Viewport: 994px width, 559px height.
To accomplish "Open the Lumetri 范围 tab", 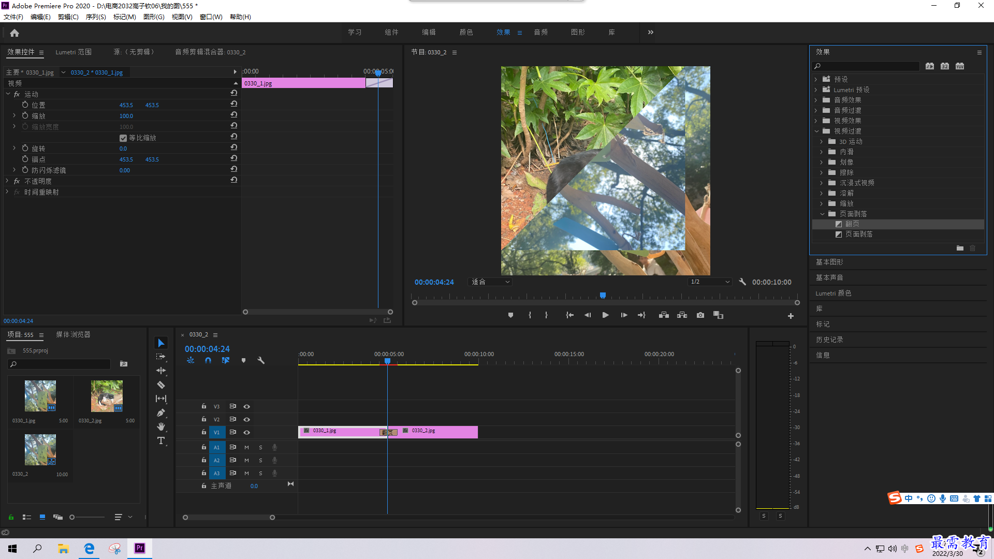I will (x=74, y=52).
